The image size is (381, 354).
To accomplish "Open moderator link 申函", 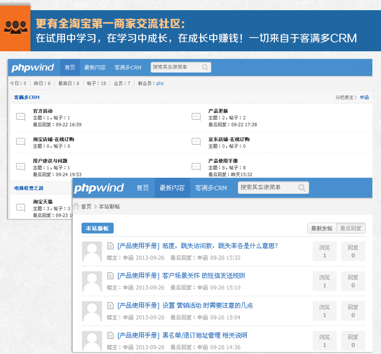I will (x=364, y=98).
